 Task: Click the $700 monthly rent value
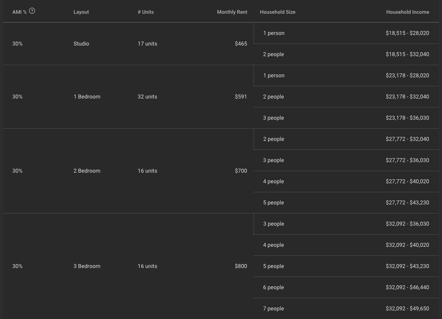[x=241, y=171]
